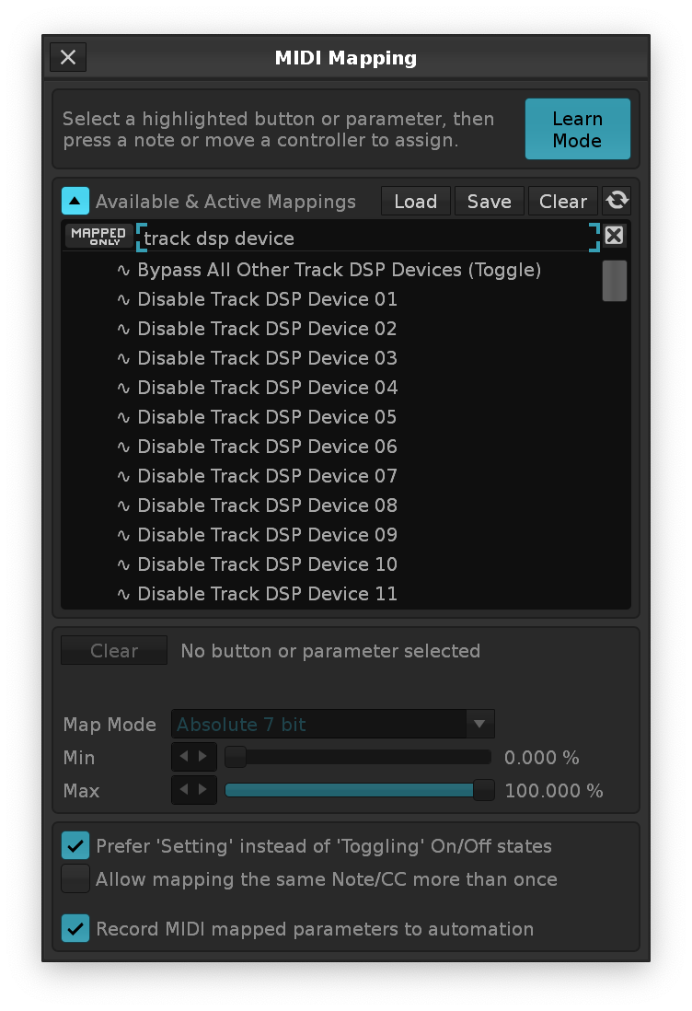Screen dimensions: 692x1011
Task: Clear all mappings in the list
Action: click(562, 201)
